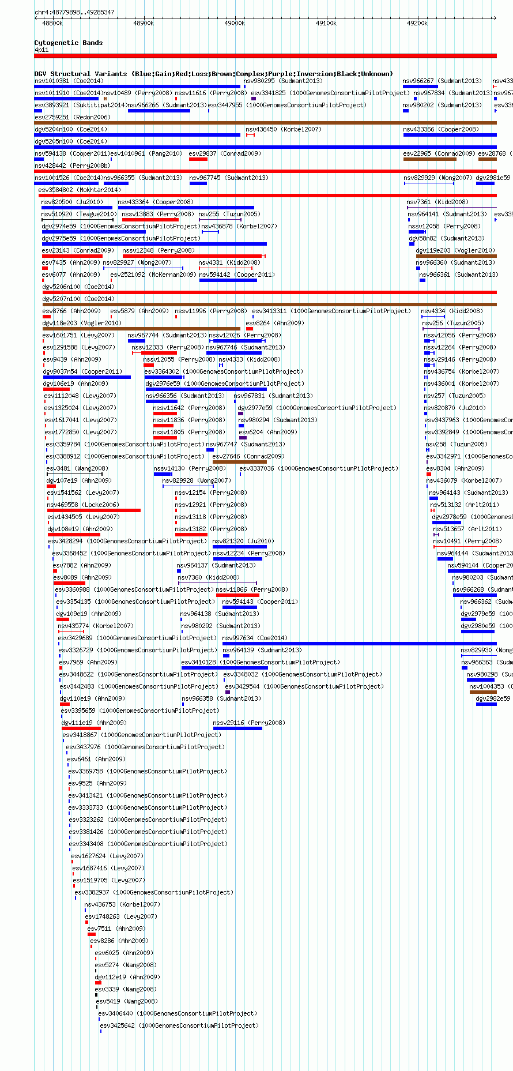Select nsv829927 (Wong2007) label
513x1071 pixels.
137,262
